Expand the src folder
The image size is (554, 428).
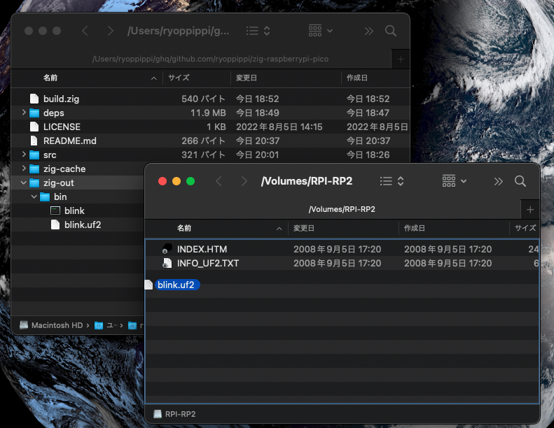pyautogui.click(x=24, y=155)
